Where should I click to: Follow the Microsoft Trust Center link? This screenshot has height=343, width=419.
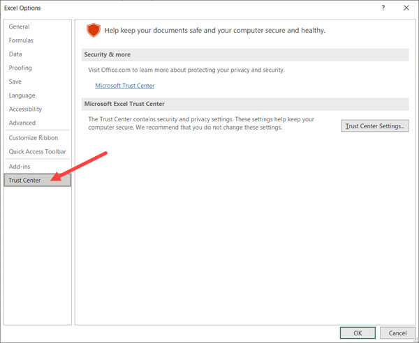click(124, 86)
